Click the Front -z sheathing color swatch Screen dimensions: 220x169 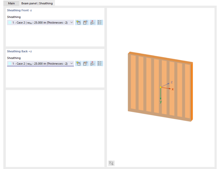tap(10, 23)
